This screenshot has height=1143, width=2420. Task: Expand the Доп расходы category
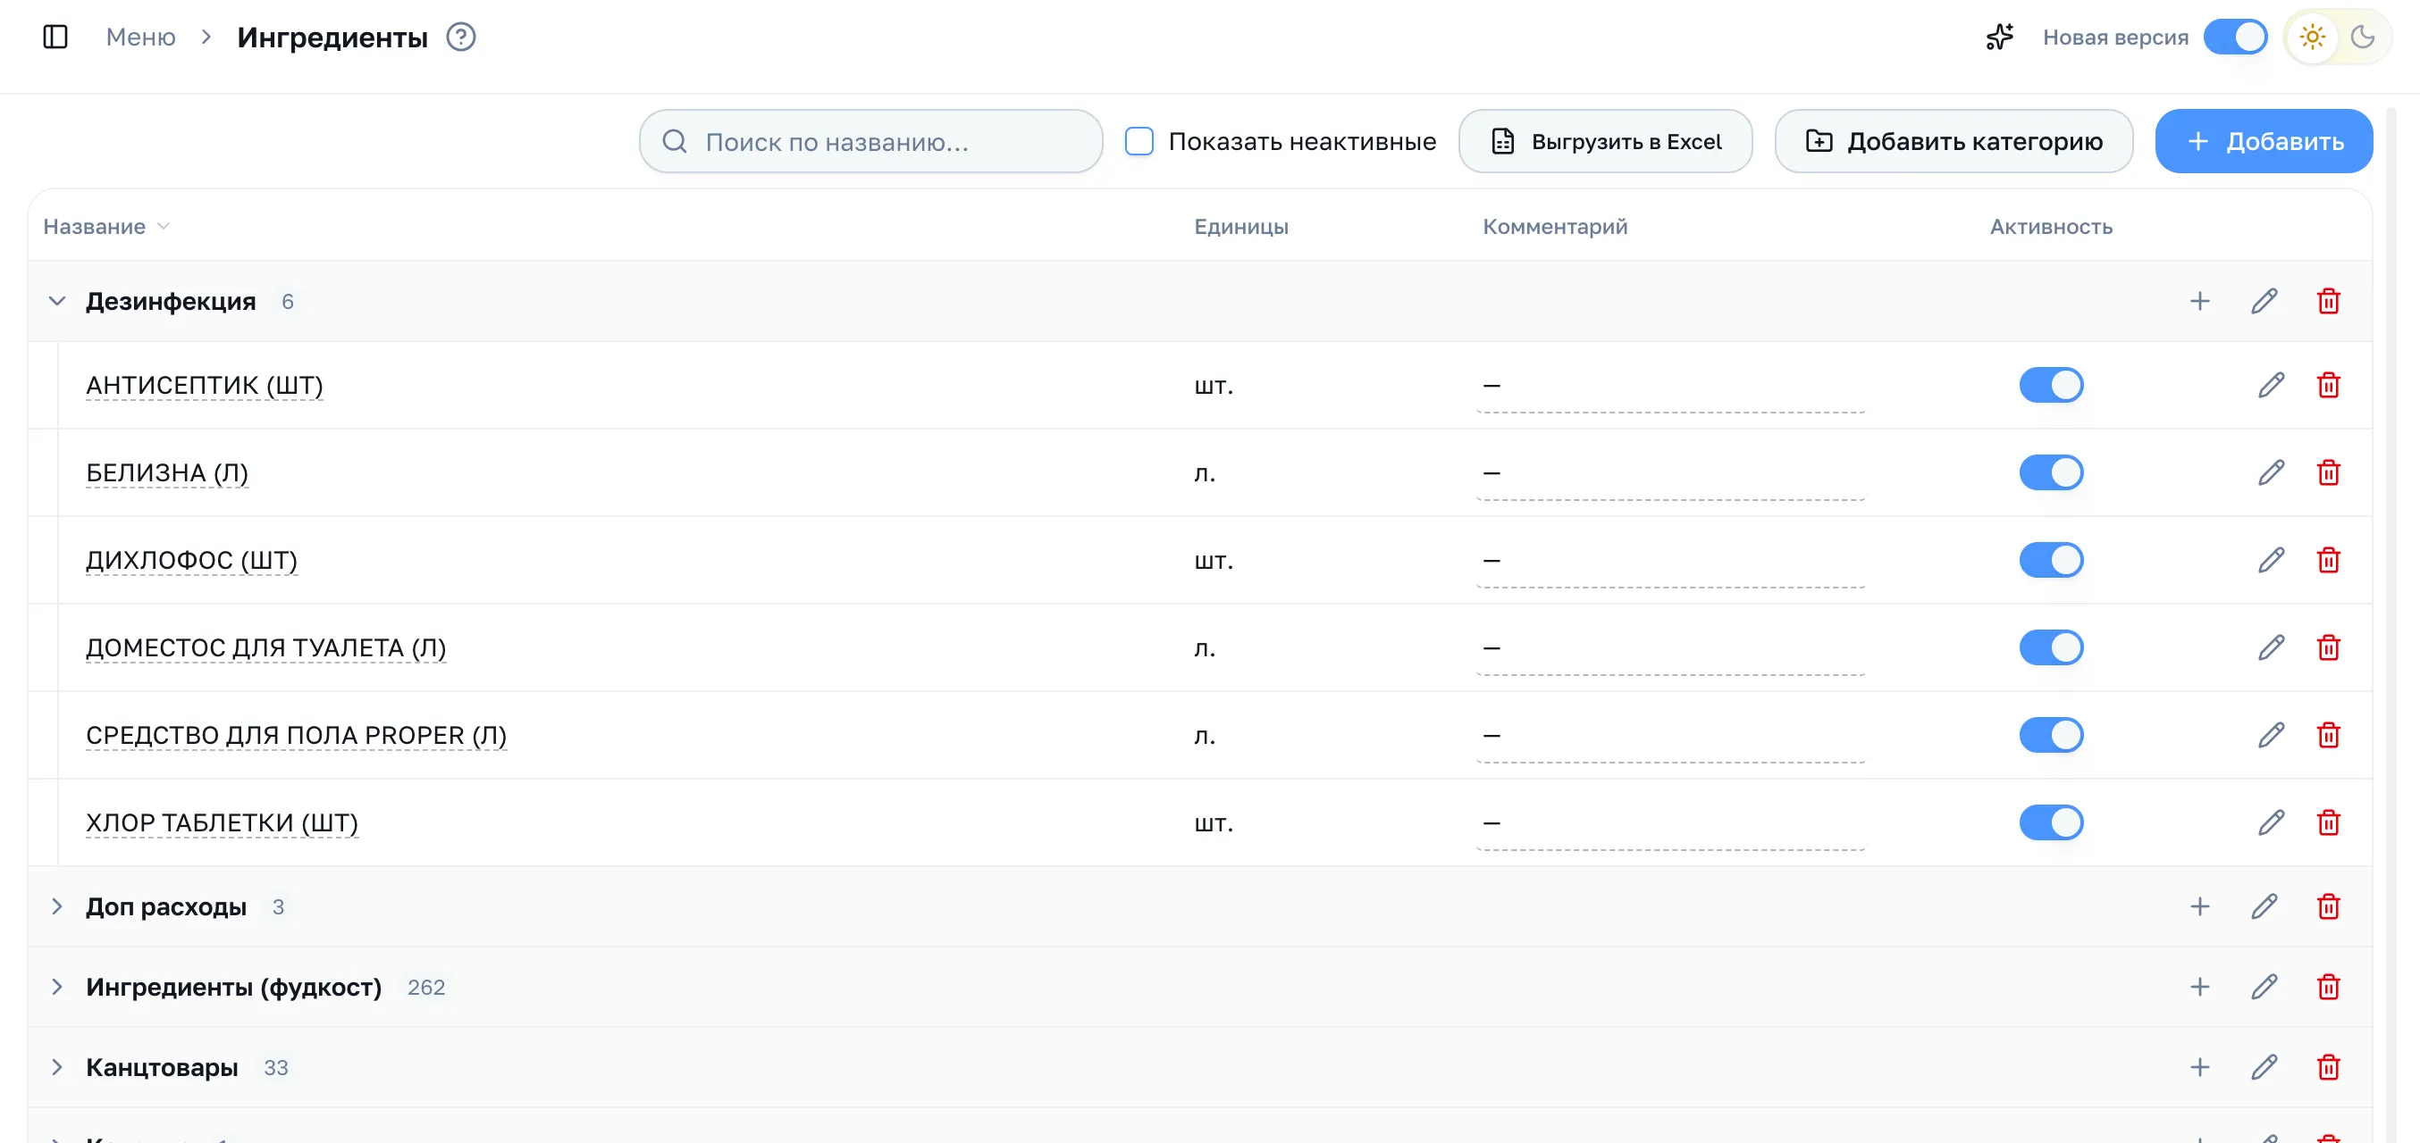pyautogui.click(x=56, y=906)
